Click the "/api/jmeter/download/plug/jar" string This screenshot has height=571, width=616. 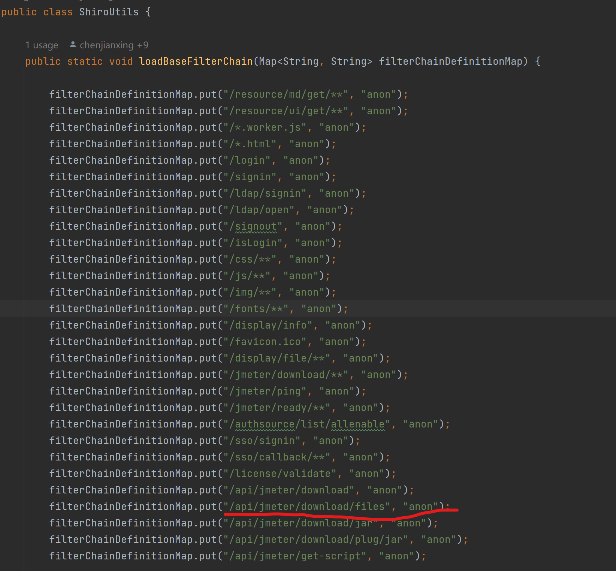point(316,540)
